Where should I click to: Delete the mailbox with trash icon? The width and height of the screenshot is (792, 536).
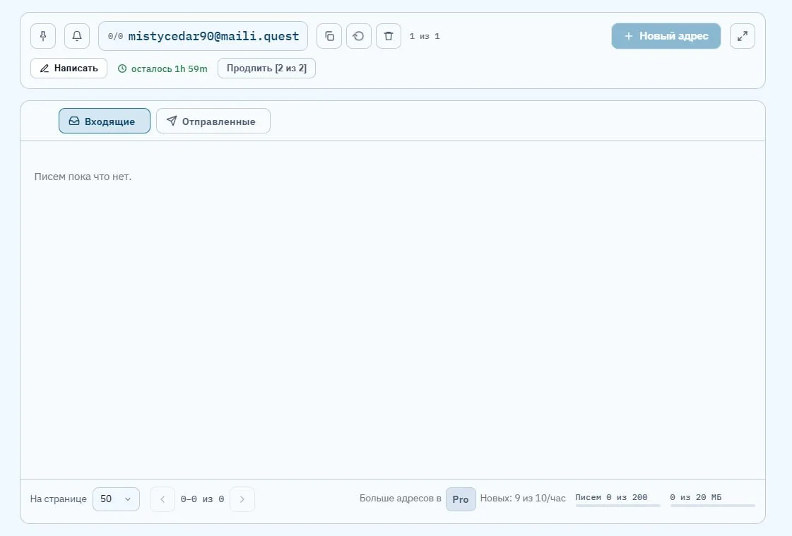tap(389, 36)
